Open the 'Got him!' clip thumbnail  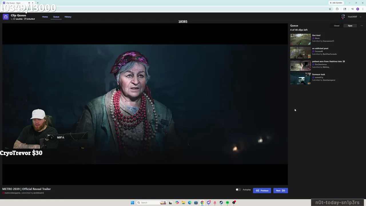click(300, 39)
